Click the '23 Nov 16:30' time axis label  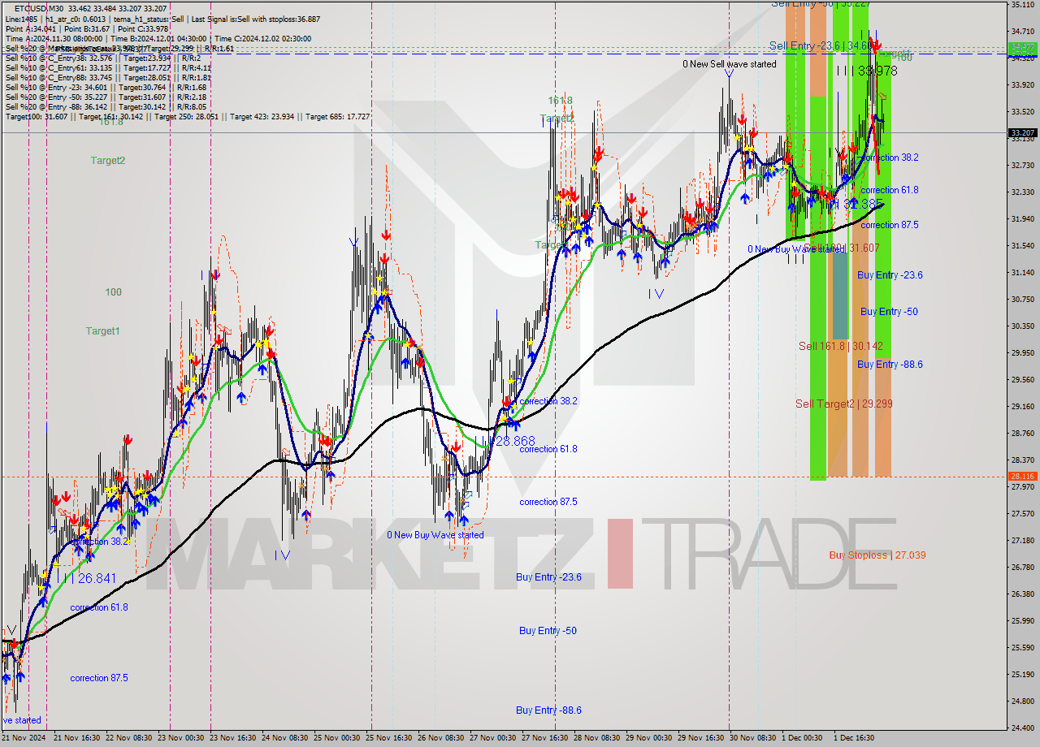tap(233, 738)
